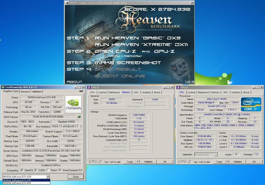This screenshot has height=185, width=265.
Task: Open the GPU selection dropdown in GPU-Z
Action: click(x=48, y=177)
